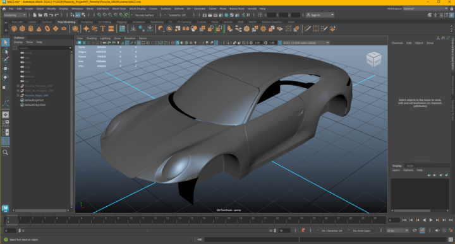
Task: Open the Mesh Tools menu
Action: click(119, 9)
